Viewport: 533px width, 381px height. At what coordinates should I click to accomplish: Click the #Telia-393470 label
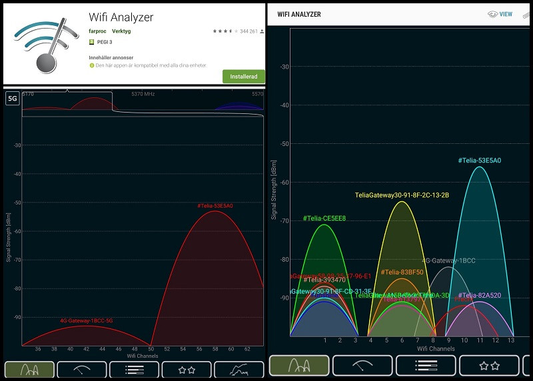pyautogui.click(x=324, y=280)
